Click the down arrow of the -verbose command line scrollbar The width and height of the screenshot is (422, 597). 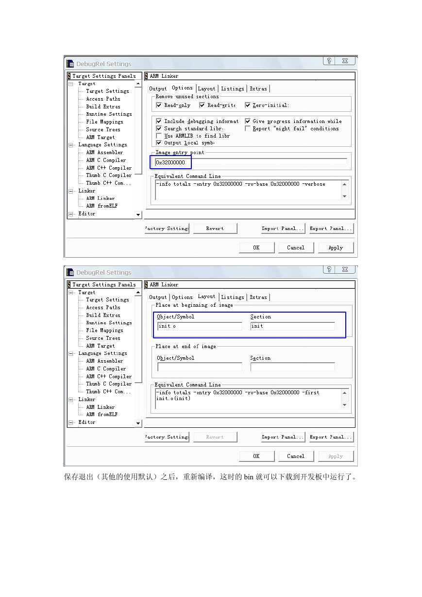345,196
